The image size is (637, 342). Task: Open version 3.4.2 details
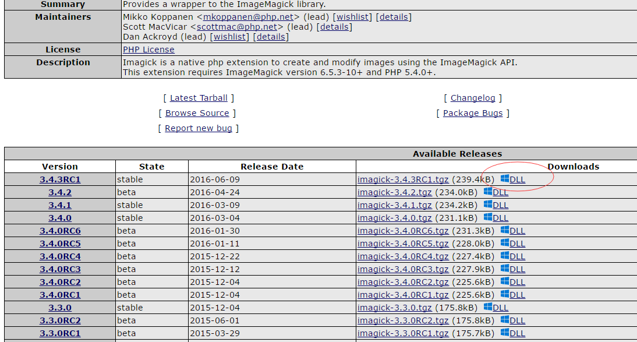point(60,192)
